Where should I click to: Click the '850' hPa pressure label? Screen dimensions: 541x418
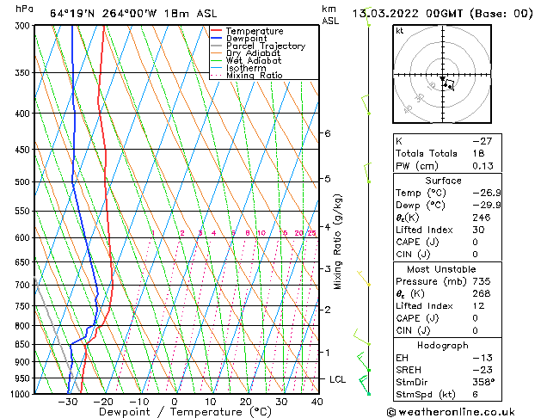point(22,344)
